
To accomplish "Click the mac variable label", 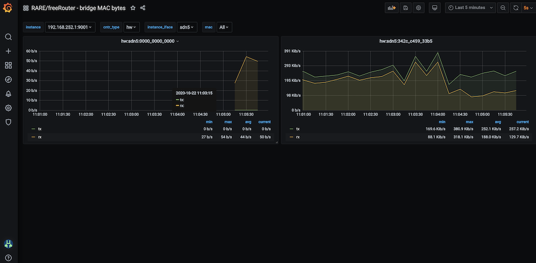I will point(209,27).
